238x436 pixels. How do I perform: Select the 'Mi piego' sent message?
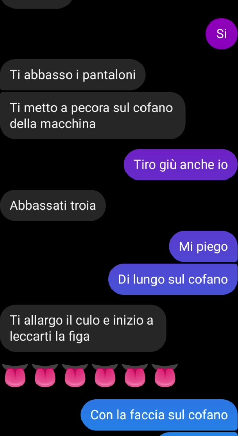coord(203,246)
